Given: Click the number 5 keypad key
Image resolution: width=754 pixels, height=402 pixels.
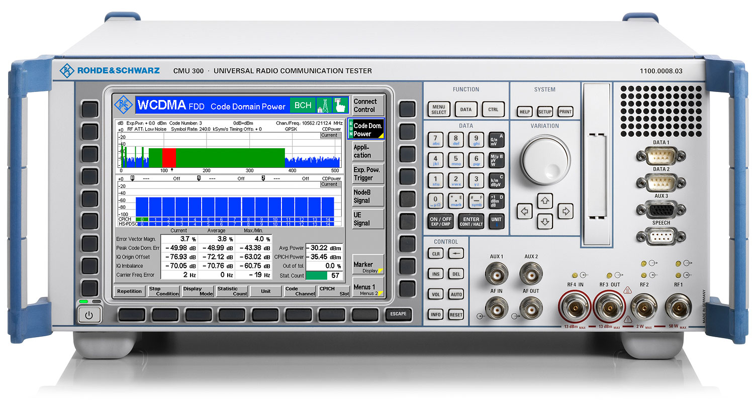Looking at the screenshot, I should tap(456, 160).
